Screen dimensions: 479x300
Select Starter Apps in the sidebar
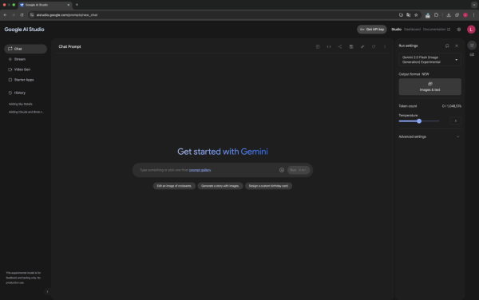26,80
